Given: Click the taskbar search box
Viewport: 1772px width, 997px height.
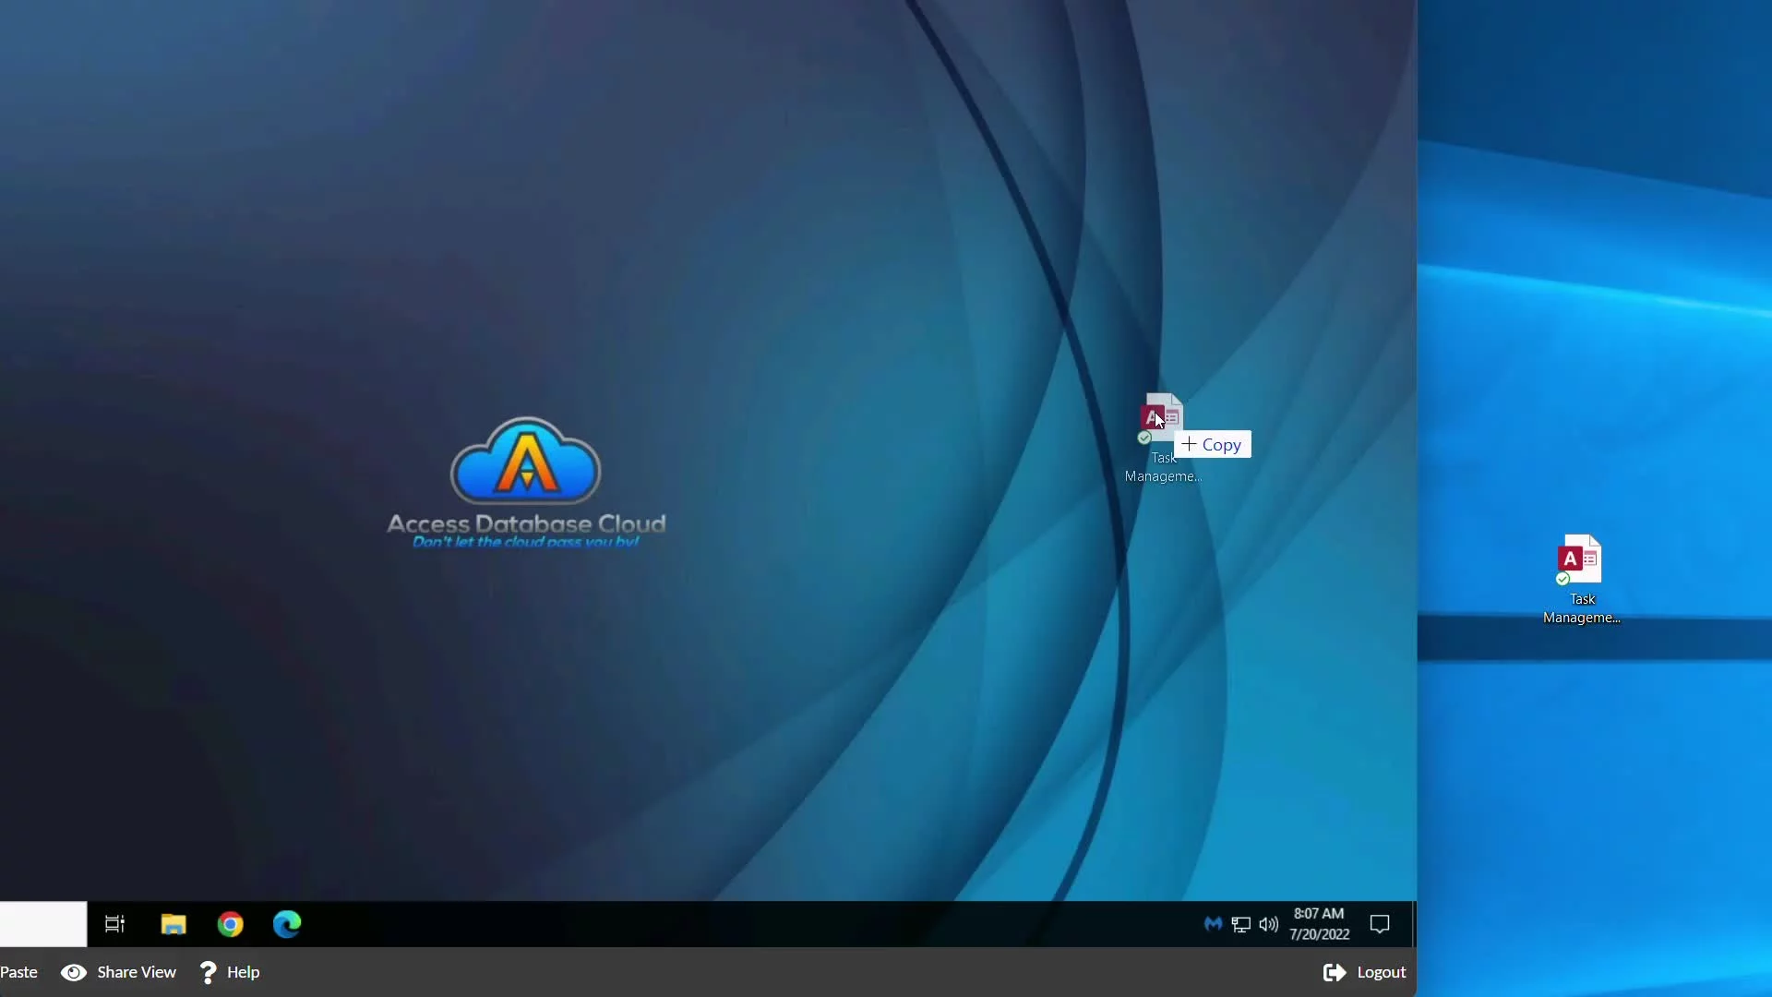Looking at the screenshot, I should tap(43, 924).
